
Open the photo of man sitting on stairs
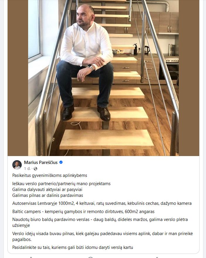[103, 78]
